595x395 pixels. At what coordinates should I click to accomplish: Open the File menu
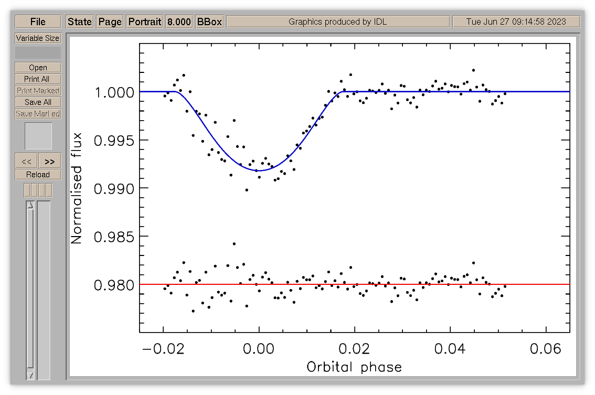(38, 22)
